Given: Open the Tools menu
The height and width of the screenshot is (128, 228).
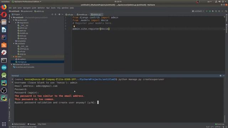Looking at the screenshot, I should pyautogui.click(x=53, y=8).
